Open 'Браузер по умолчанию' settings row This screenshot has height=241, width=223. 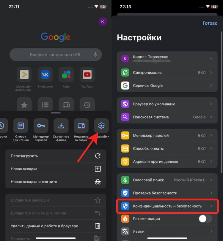167,104
